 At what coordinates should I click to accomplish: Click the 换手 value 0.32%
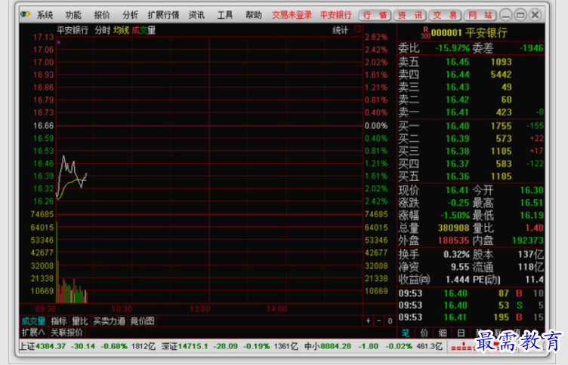(456, 255)
